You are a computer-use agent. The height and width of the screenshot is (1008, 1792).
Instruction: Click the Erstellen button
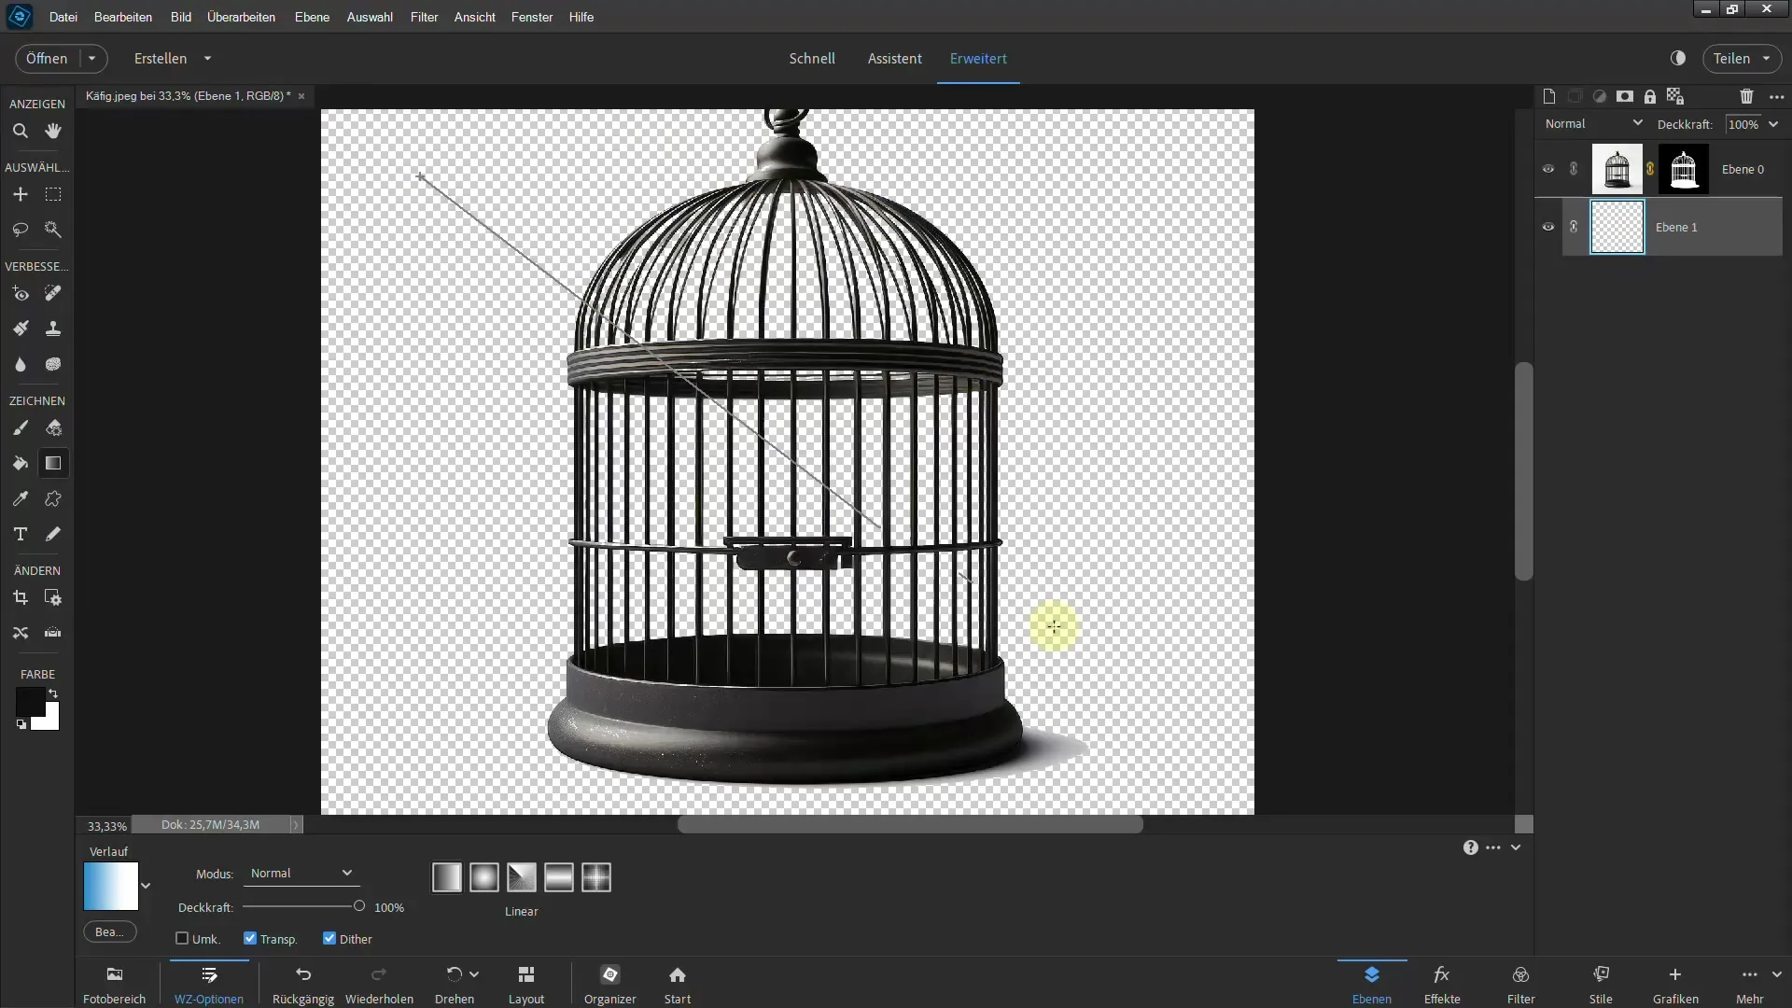click(x=159, y=58)
